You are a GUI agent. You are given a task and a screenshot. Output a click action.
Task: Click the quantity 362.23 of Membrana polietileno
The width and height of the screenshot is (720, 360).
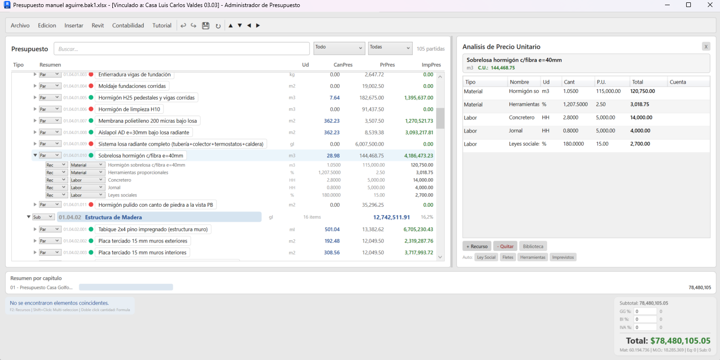pyautogui.click(x=332, y=121)
